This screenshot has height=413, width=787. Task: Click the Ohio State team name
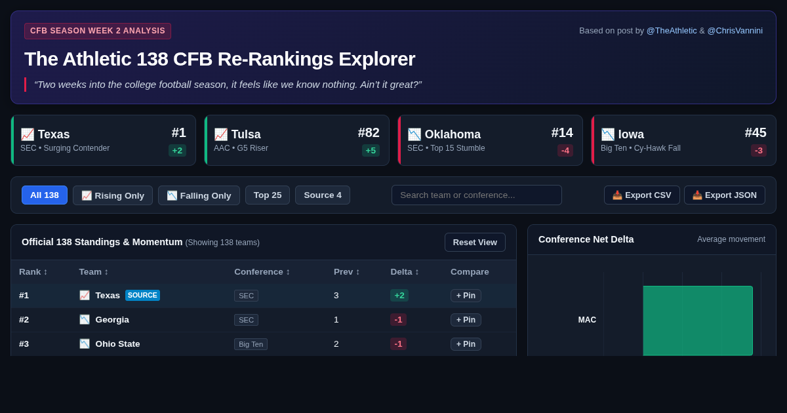[117, 344]
